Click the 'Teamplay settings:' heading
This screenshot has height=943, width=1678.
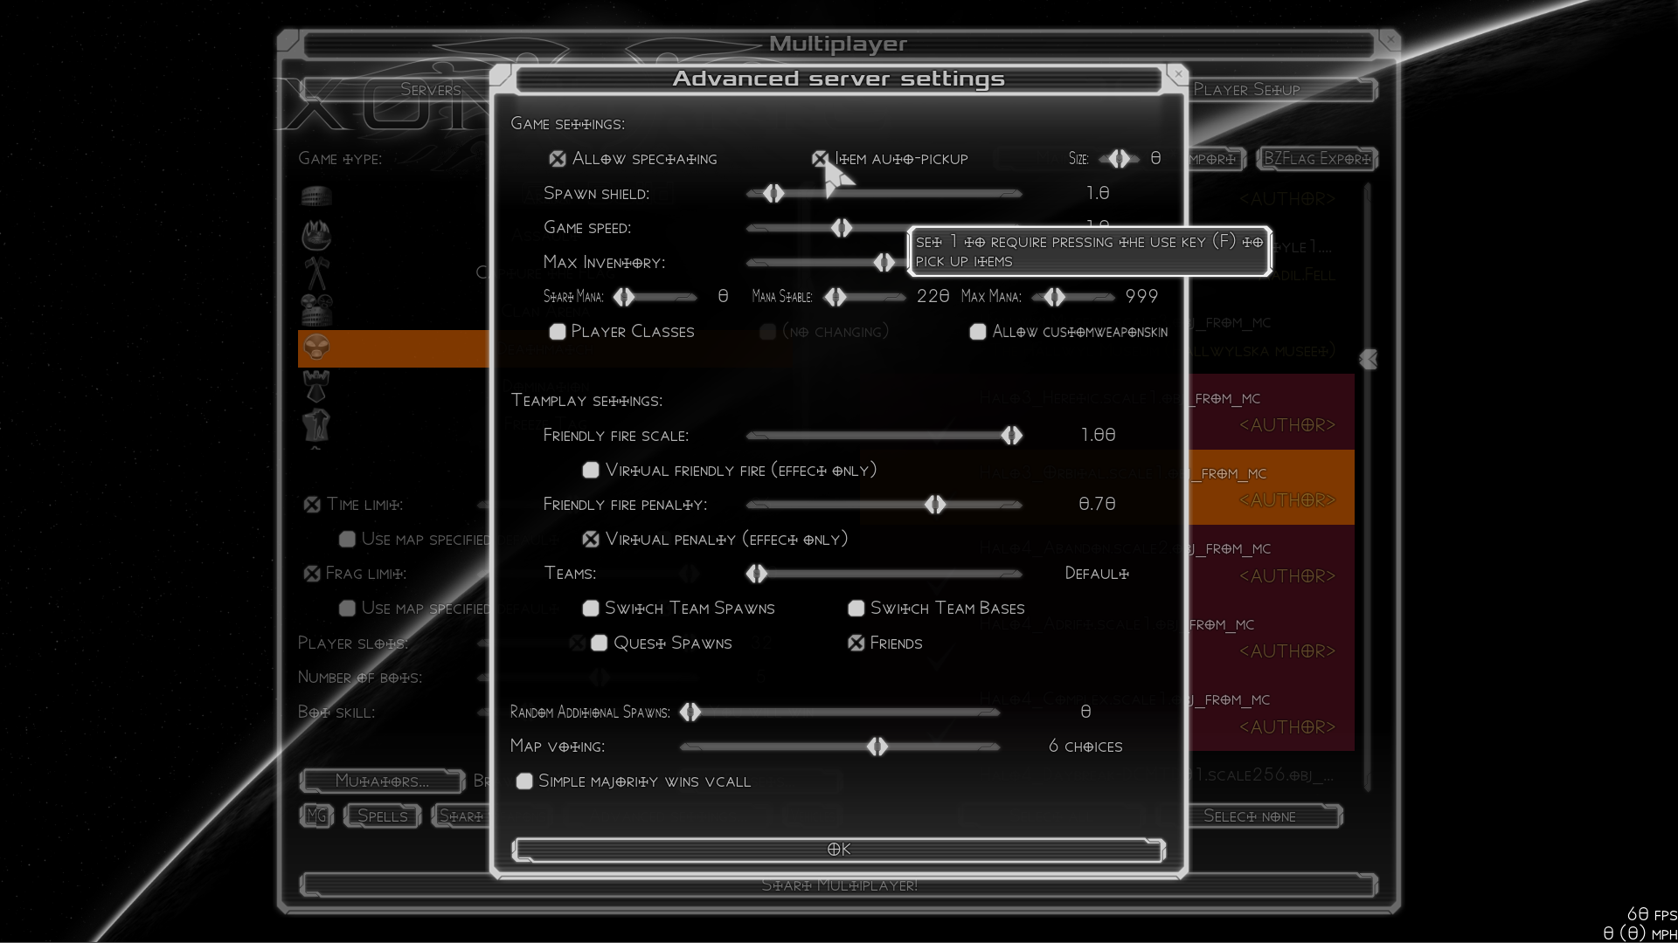(x=586, y=401)
